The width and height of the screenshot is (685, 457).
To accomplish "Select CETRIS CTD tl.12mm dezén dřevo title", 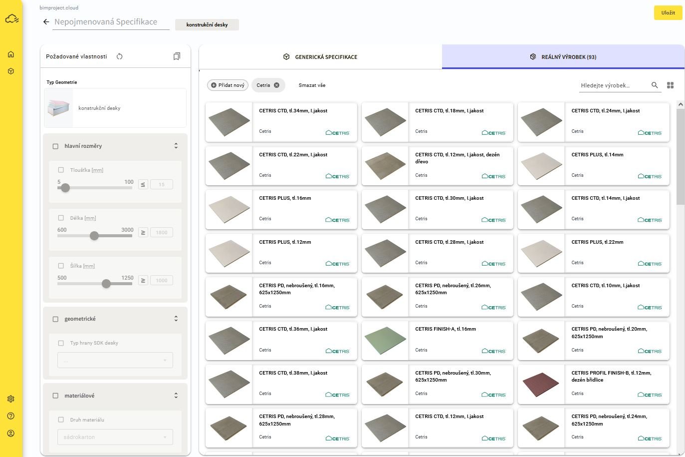I will click(x=457, y=158).
